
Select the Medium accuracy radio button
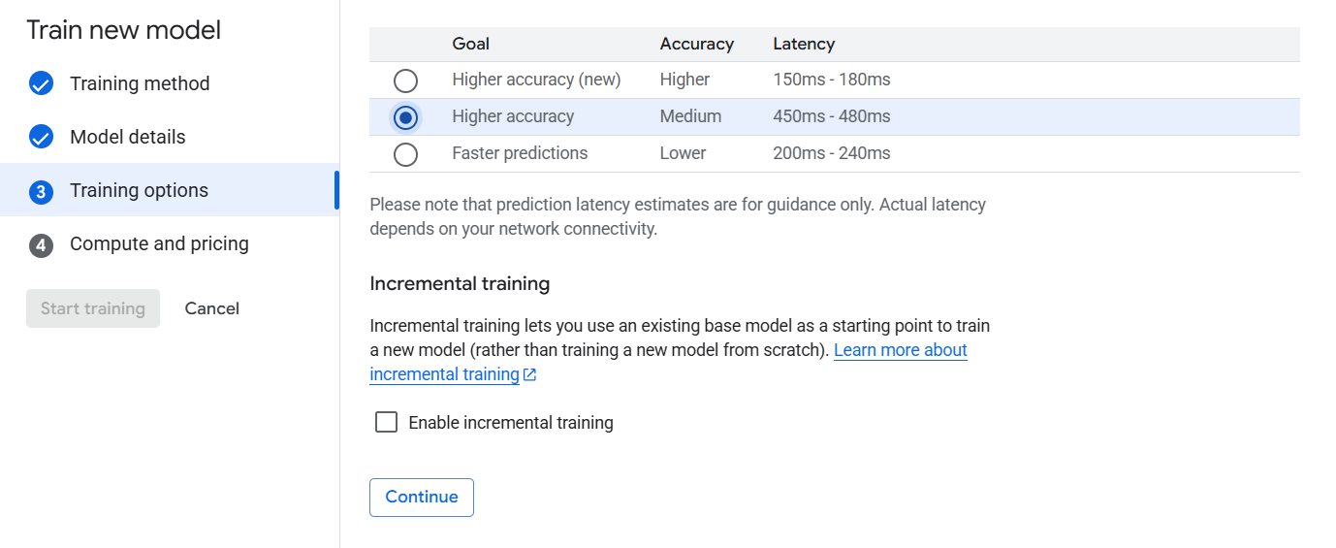tap(405, 117)
